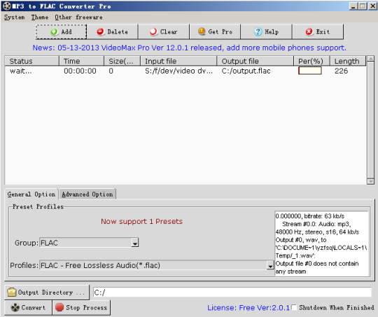Switch to the Advanced Option tab
Screen dimensions: 378x317
pyautogui.click(x=87, y=195)
